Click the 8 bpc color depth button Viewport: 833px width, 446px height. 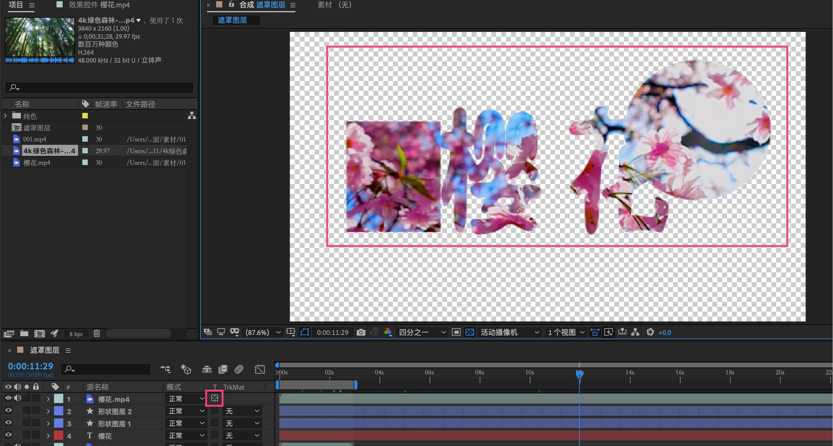76,334
